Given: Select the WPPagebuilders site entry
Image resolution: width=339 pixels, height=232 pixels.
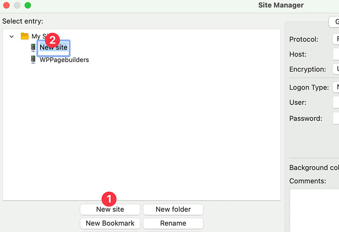Looking at the screenshot, I should coord(64,60).
